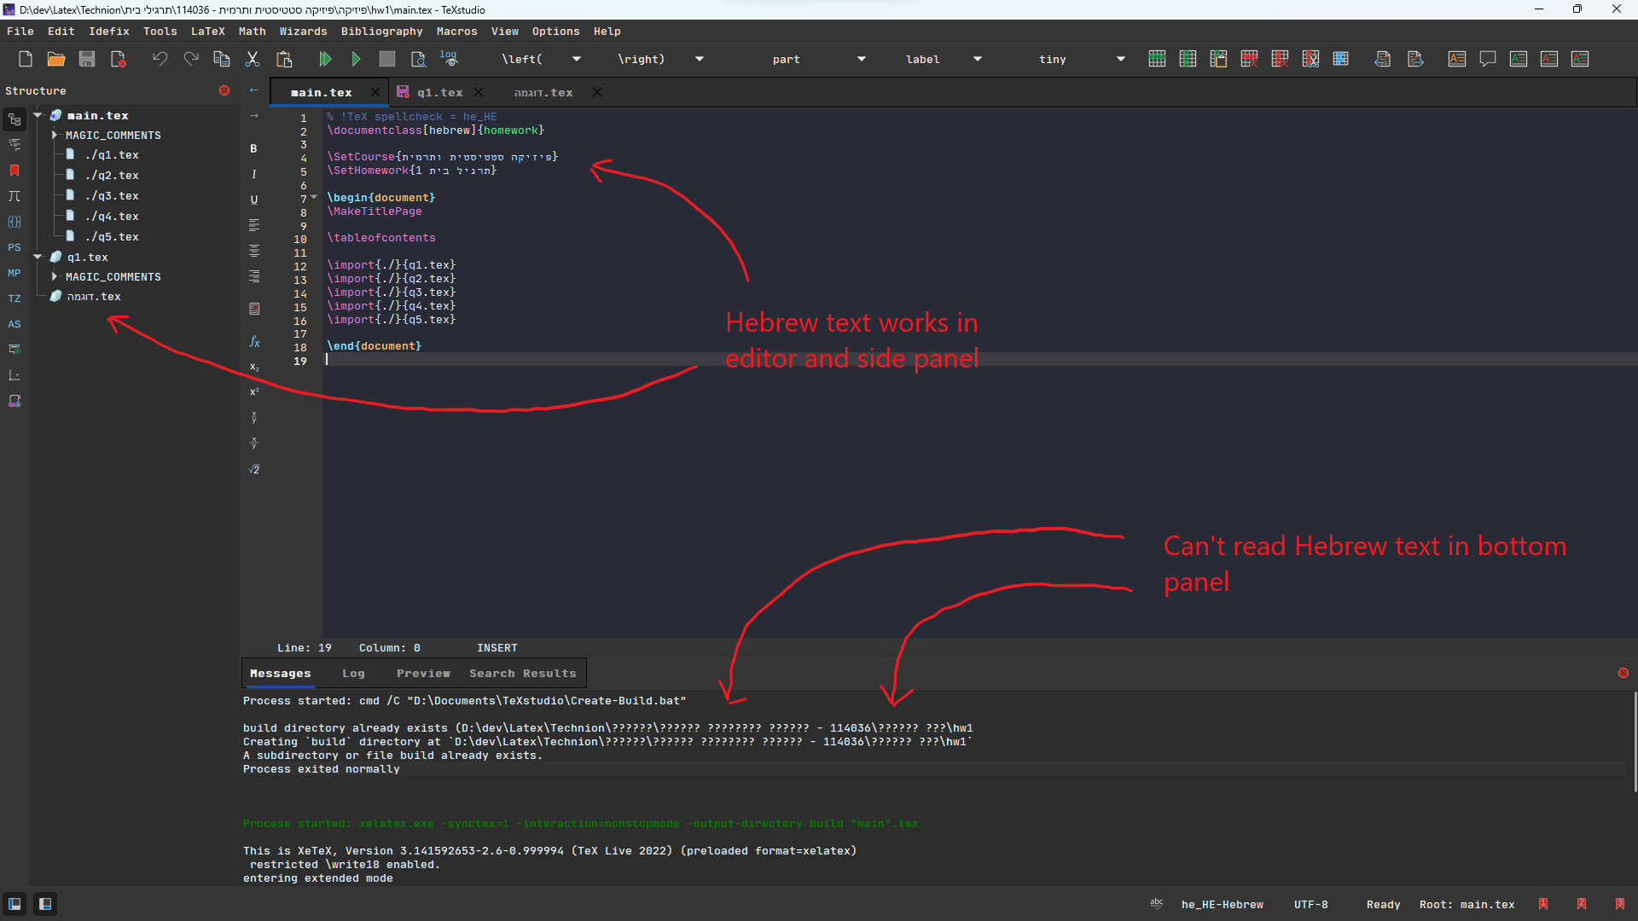Stop compilation with the red square button

pyautogui.click(x=387, y=59)
